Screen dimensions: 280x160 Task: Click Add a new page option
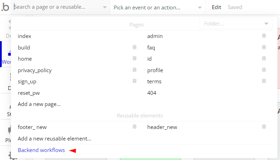[39, 104]
